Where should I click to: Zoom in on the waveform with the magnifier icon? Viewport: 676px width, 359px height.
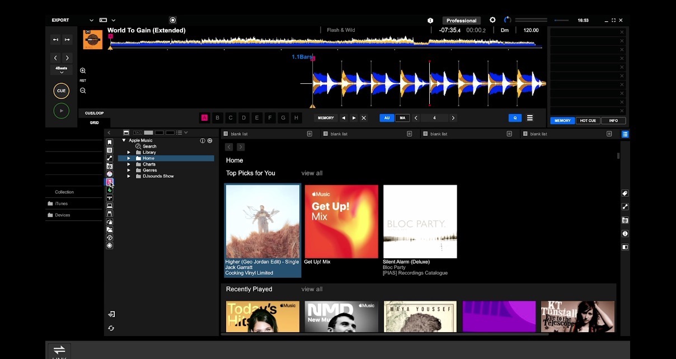pos(82,70)
